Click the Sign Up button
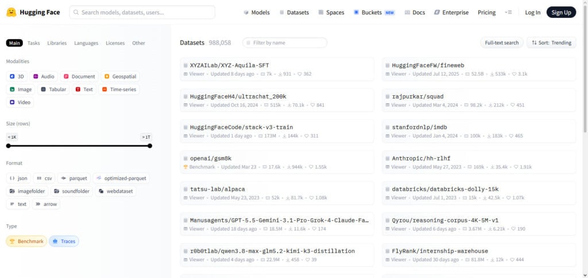The width and height of the screenshot is (588, 278). pos(561,13)
